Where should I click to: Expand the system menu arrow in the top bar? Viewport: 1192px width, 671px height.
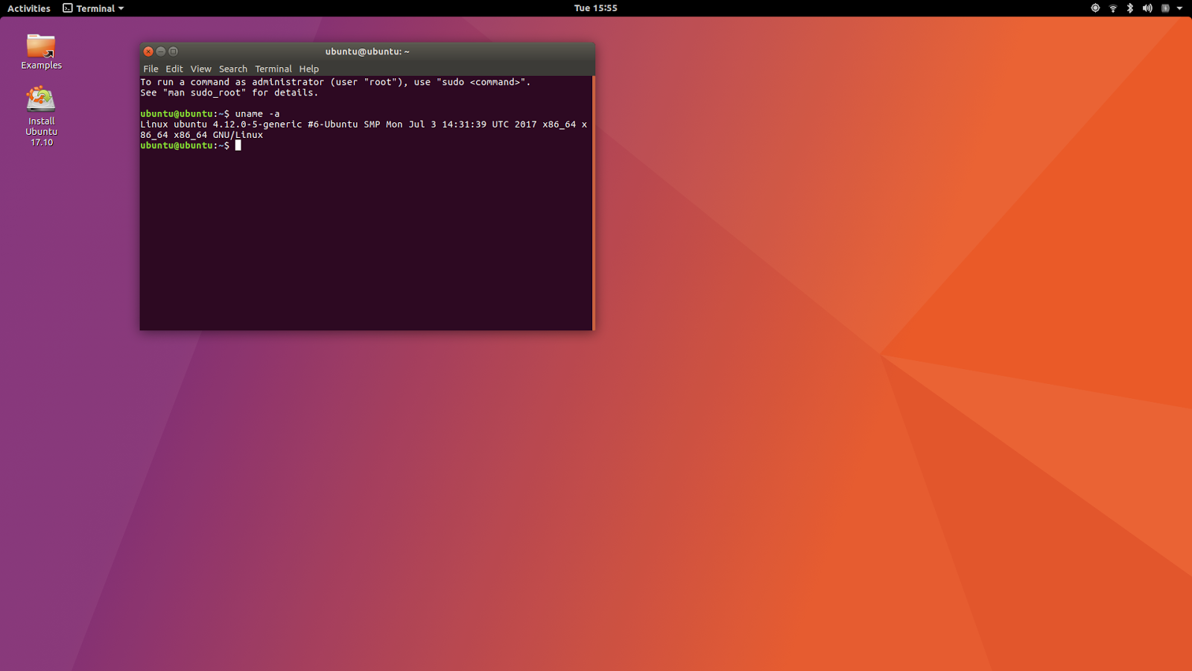[x=1179, y=8]
